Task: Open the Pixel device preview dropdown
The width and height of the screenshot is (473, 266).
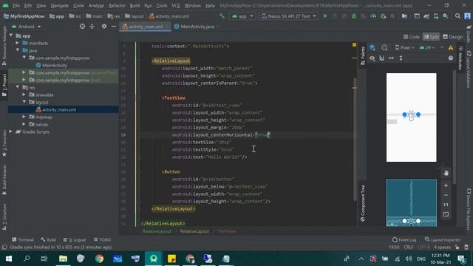Action: click(x=405, y=47)
